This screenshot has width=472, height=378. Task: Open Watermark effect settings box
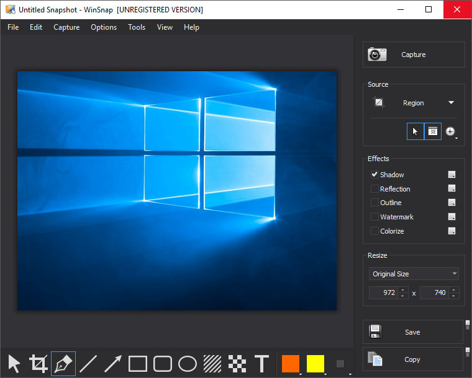click(x=452, y=216)
